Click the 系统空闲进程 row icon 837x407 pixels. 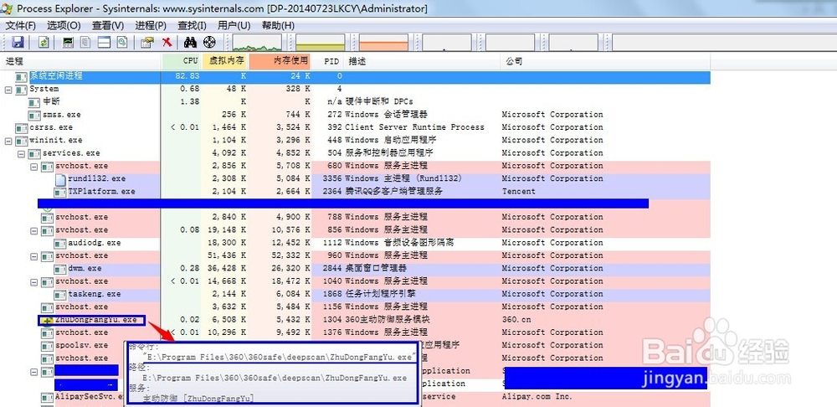tap(22, 76)
